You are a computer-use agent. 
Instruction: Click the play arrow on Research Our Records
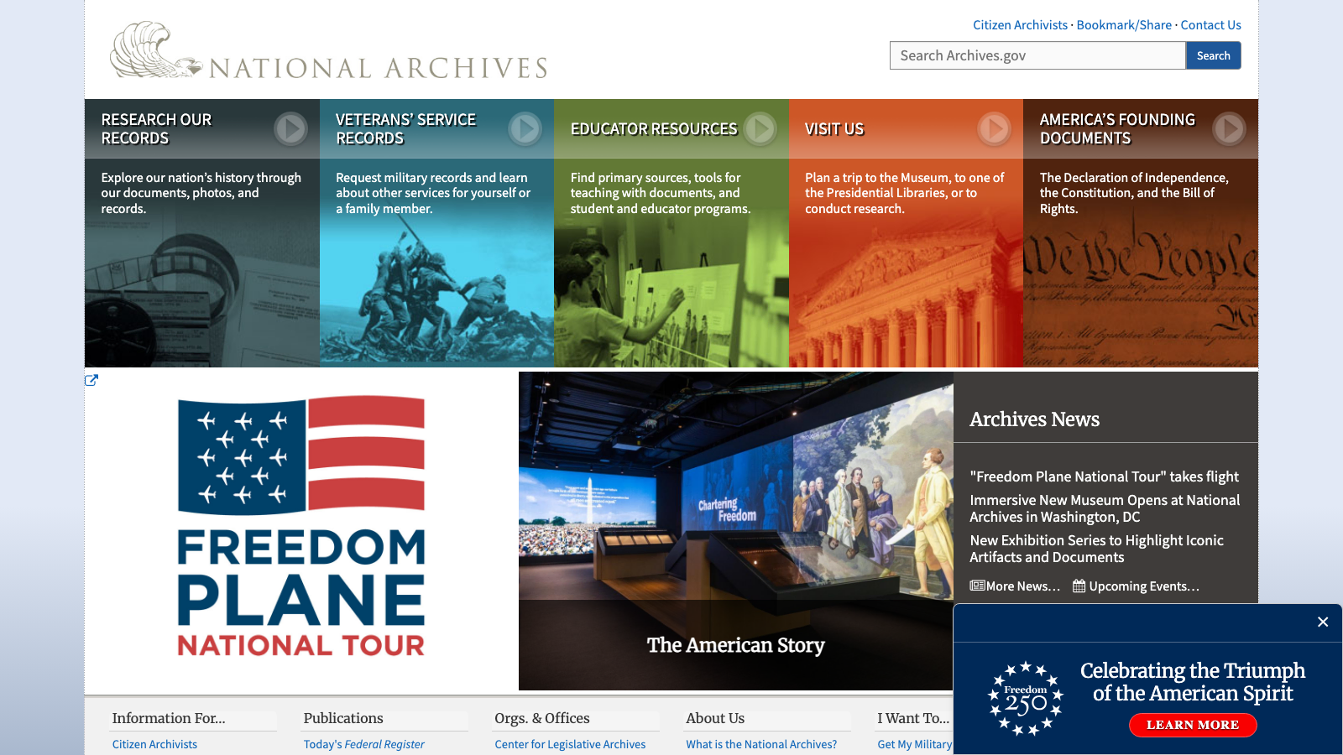tap(290, 129)
